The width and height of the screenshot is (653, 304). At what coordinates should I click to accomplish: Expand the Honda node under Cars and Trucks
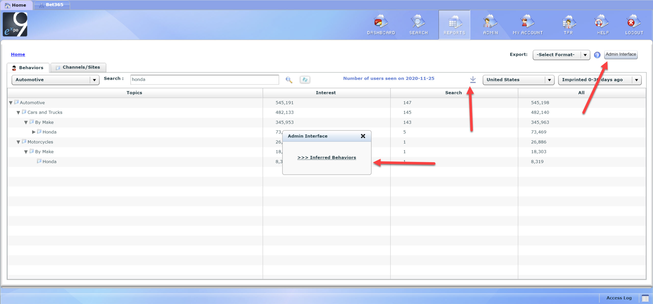point(34,132)
